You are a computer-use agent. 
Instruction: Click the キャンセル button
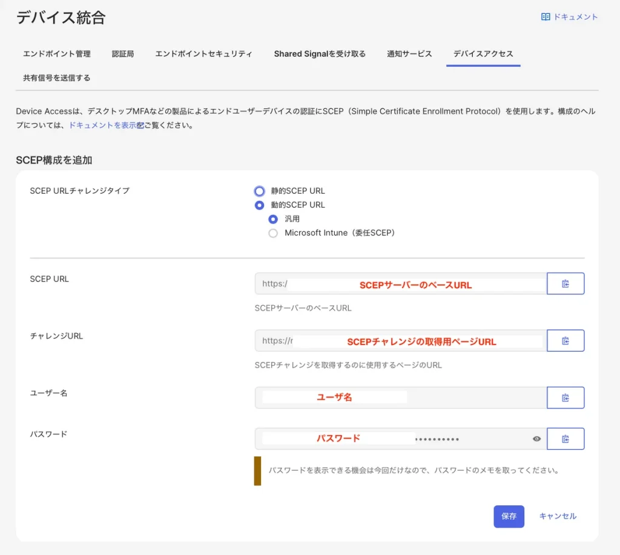click(558, 516)
